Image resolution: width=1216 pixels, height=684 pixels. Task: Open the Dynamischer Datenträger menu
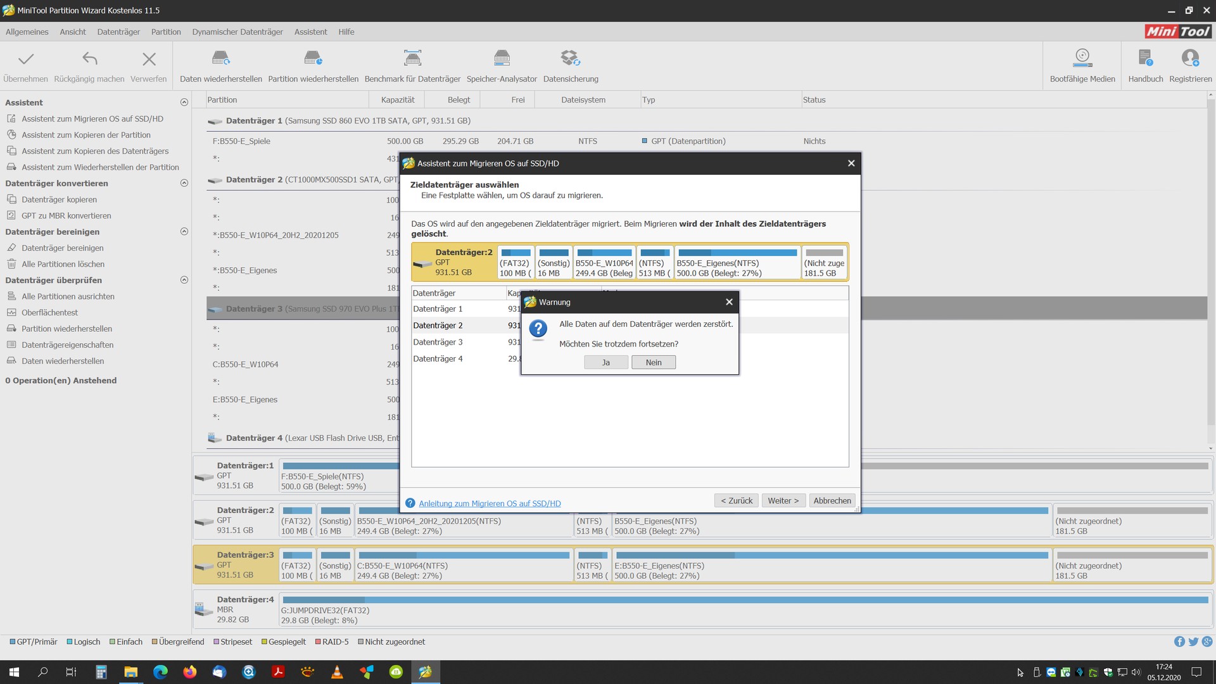click(x=237, y=32)
